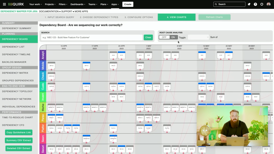Focus the top Jira search box

[229, 4]
